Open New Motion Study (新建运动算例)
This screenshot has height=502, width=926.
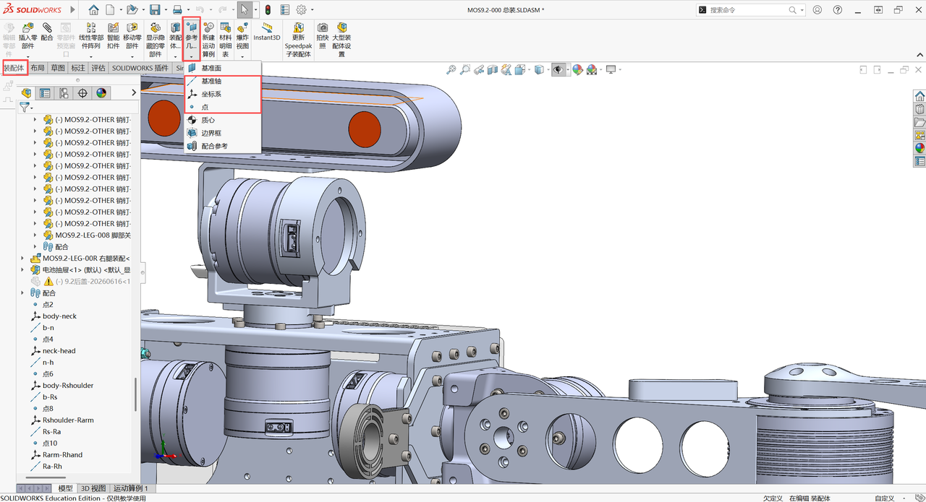click(x=208, y=40)
